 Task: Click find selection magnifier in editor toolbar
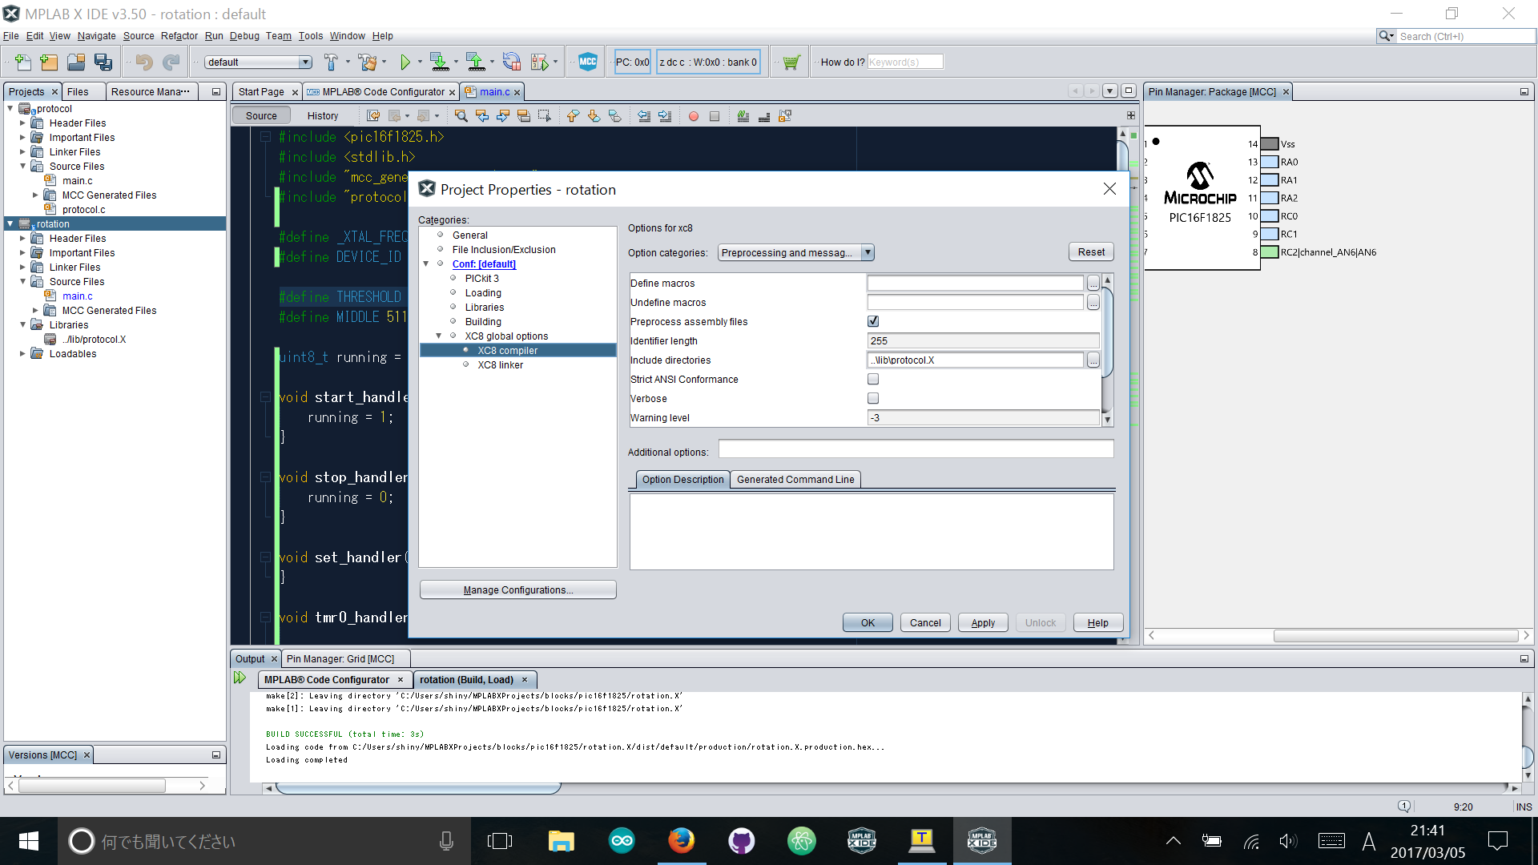point(461,116)
